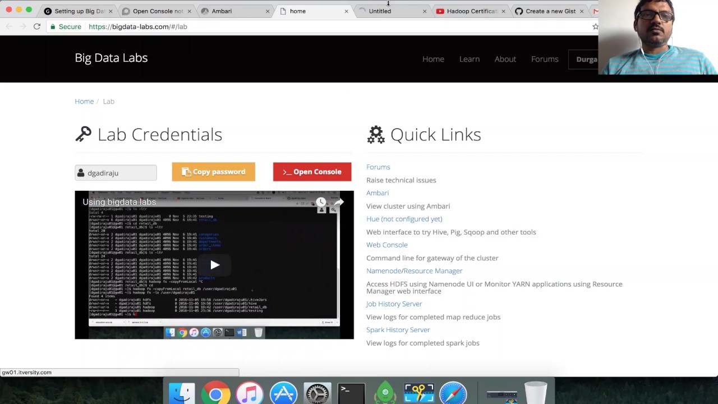
Task: Open iTunes from the dock
Action: pos(250,393)
